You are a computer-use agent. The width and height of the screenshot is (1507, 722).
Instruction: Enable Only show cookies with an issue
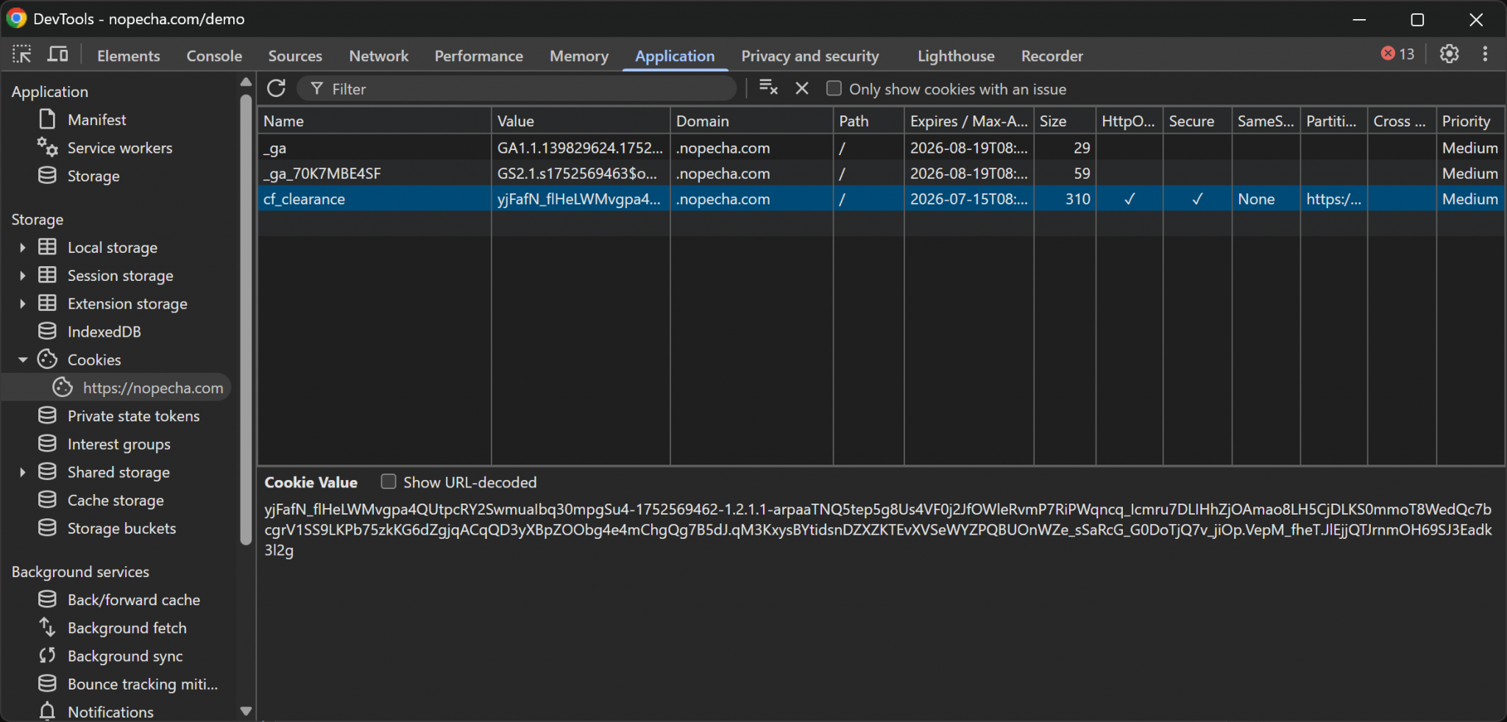(834, 89)
